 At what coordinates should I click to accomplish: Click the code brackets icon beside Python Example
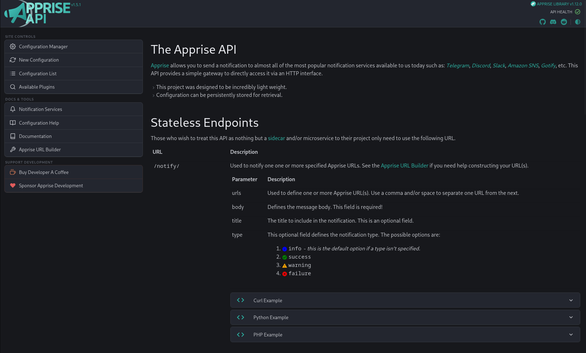240,317
